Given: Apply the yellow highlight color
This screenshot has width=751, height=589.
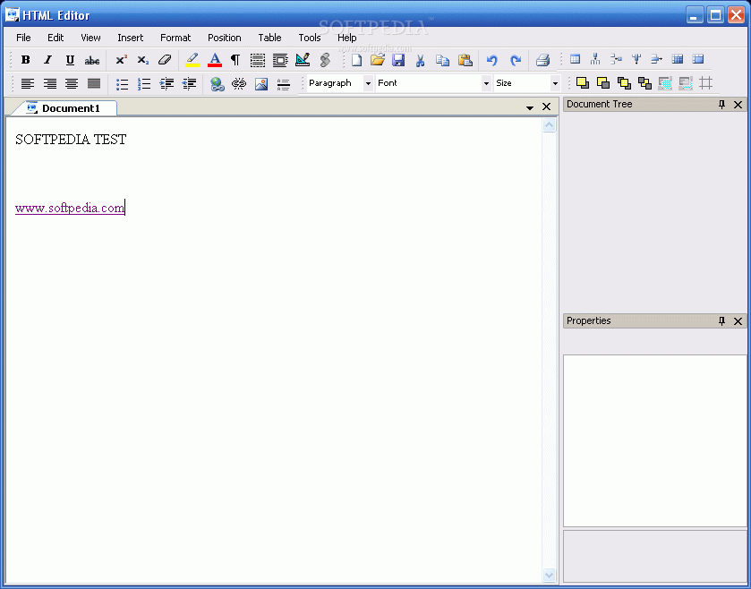Looking at the screenshot, I should click(192, 60).
